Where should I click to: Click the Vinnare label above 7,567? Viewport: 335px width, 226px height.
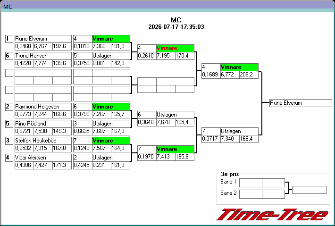[x=111, y=141]
